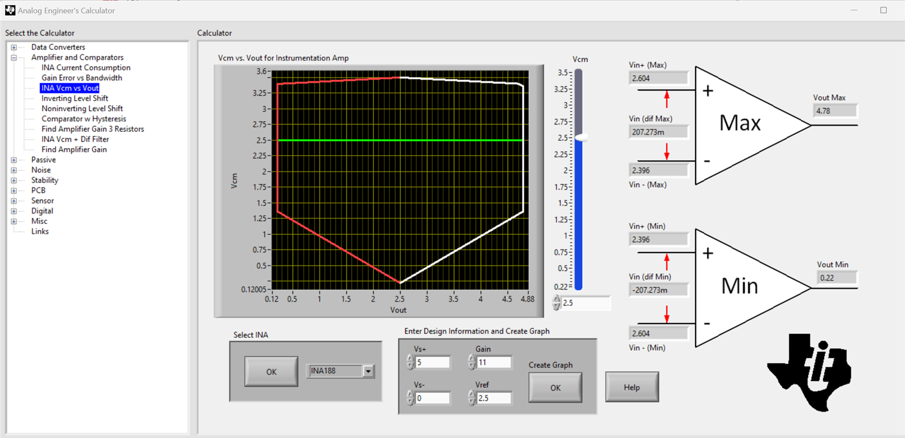Expand the Sensor tree node
This screenshot has width=905, height=438.
[x=14, y=201]
